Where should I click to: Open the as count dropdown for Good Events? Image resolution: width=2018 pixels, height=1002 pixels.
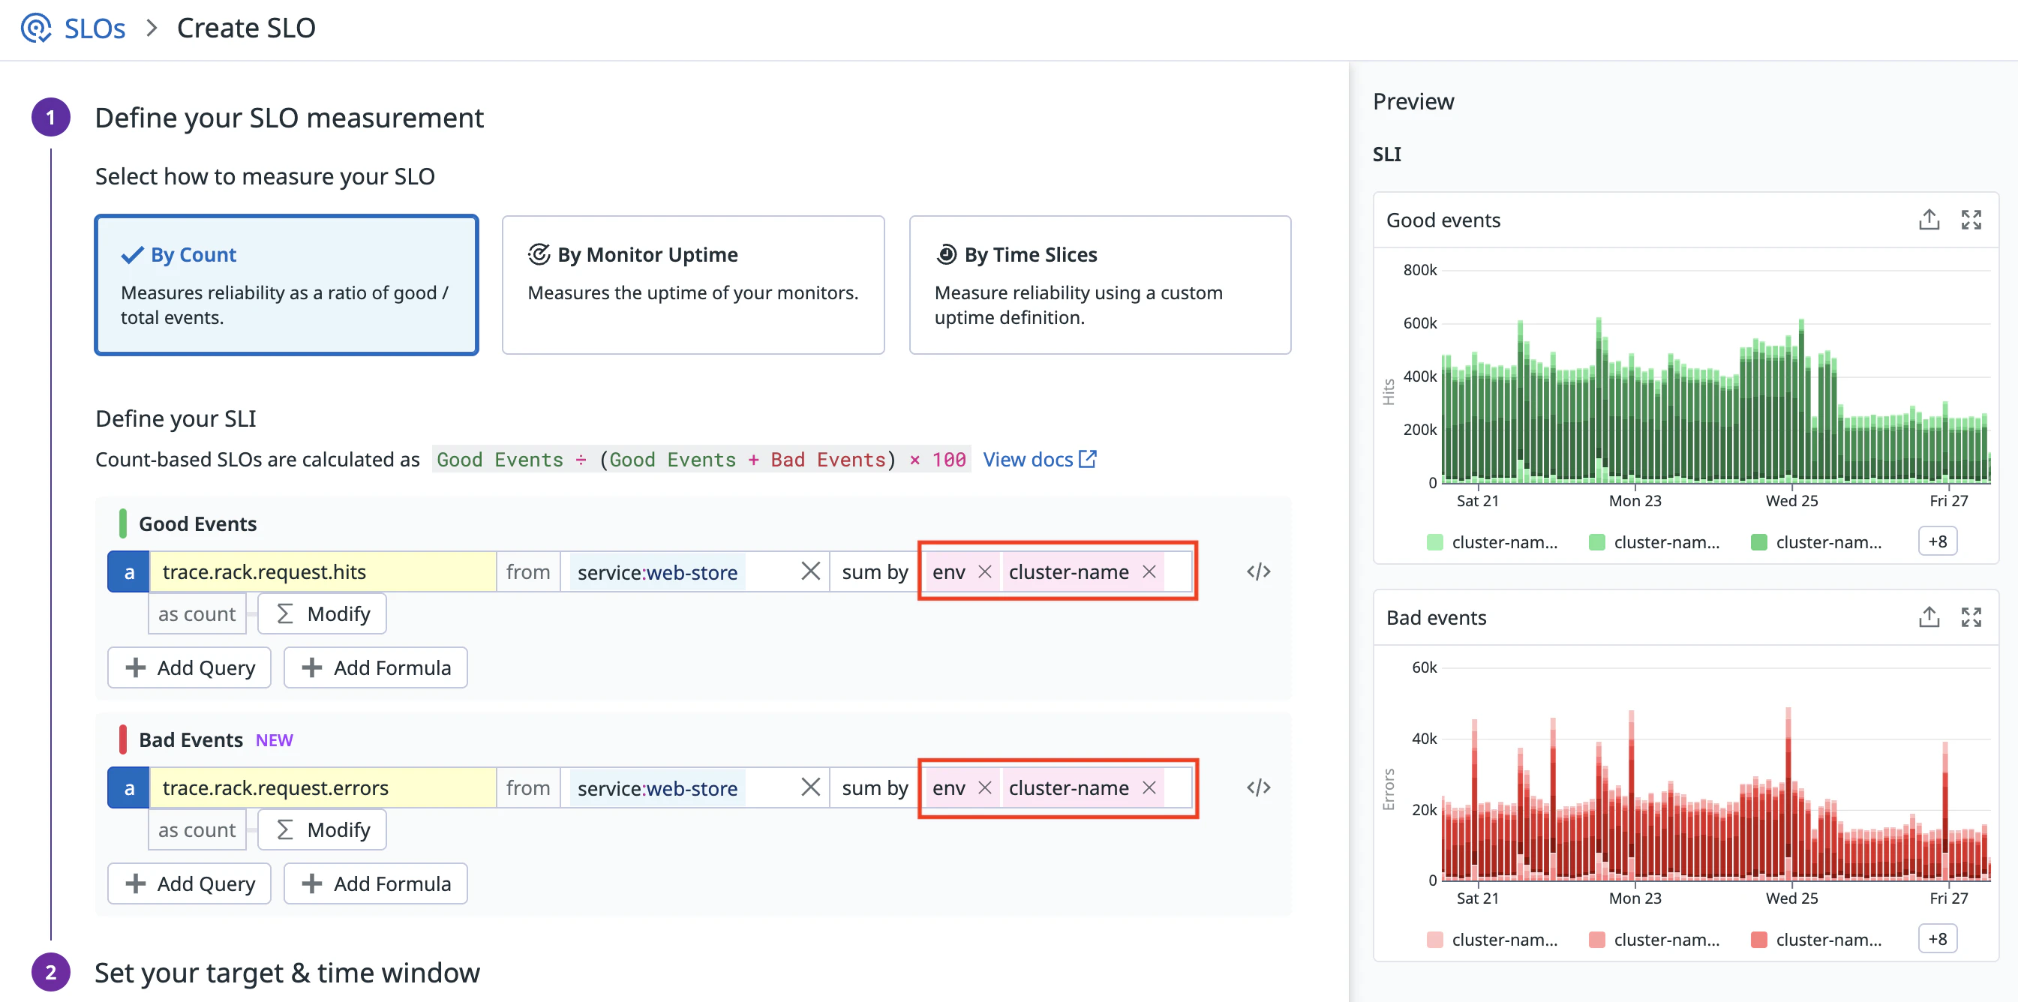point(197,614)
